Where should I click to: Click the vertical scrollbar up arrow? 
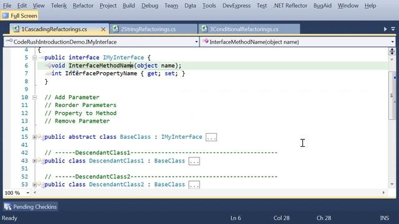[392, 60]
